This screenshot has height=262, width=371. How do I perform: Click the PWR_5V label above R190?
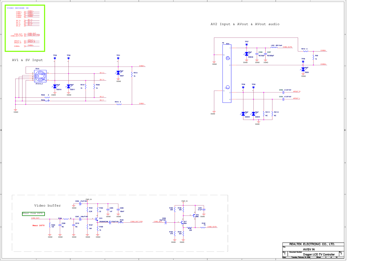[184, 201]
